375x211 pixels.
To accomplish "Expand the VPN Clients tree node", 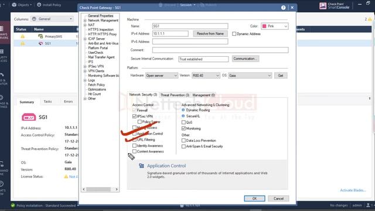I will 85,71.
